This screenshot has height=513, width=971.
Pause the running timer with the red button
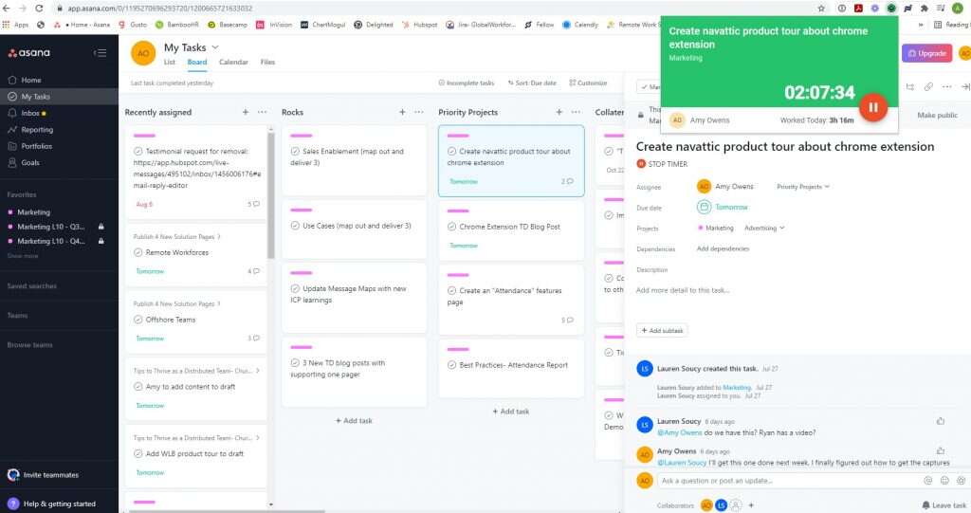pyautogui.click(x=873, y=107)
